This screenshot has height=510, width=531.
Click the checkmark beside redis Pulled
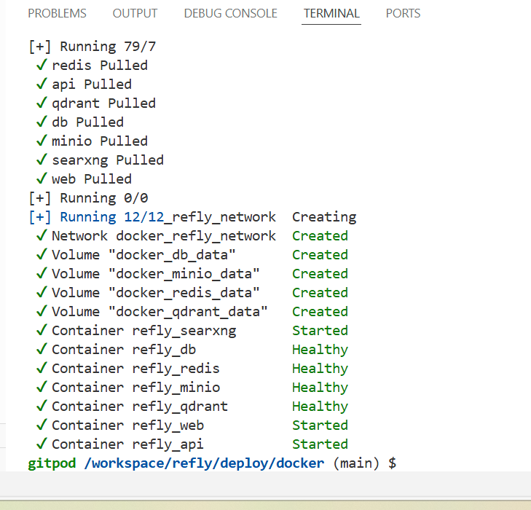coord(42,66)
